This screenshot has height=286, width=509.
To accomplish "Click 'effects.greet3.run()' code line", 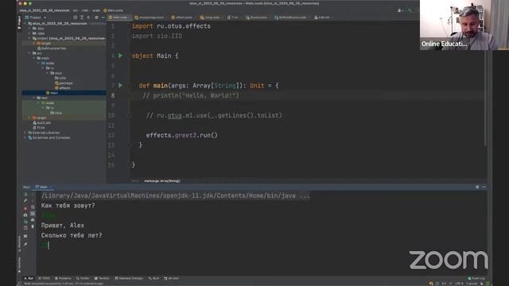I will coord(182,135).
